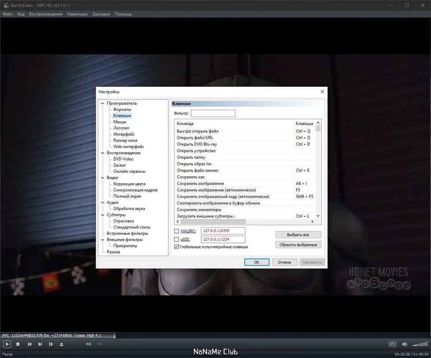Screen dimensions: 431x358
Task: Click the Сбросить выбранные button
Action: click(x=298, y=244)
